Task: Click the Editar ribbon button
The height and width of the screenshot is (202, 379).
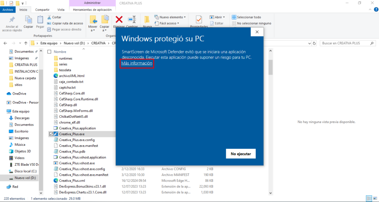Action: pos(217,23)
